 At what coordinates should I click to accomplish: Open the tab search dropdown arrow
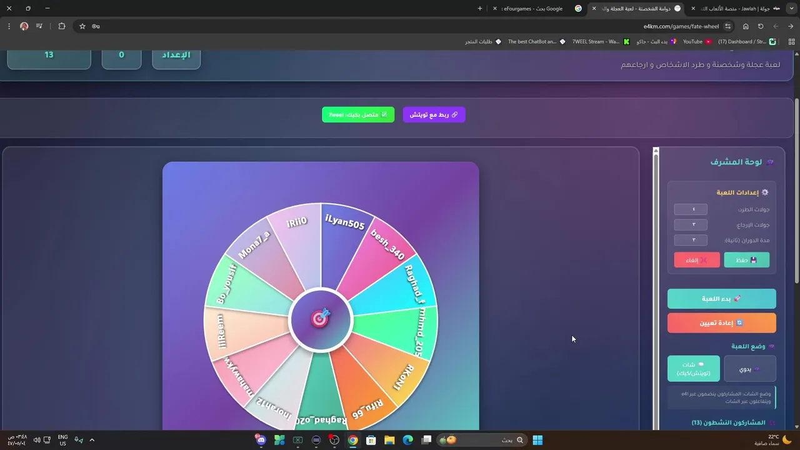tap(791, 9)
